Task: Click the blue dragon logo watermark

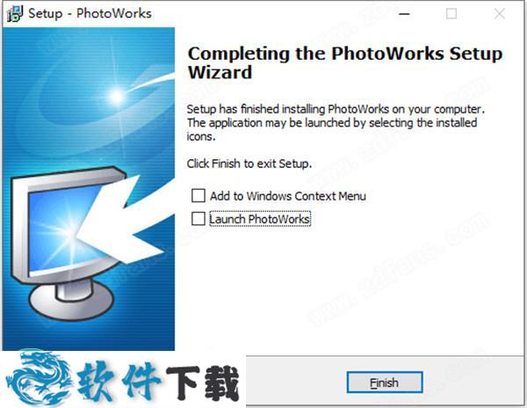Action: [38, 377]
